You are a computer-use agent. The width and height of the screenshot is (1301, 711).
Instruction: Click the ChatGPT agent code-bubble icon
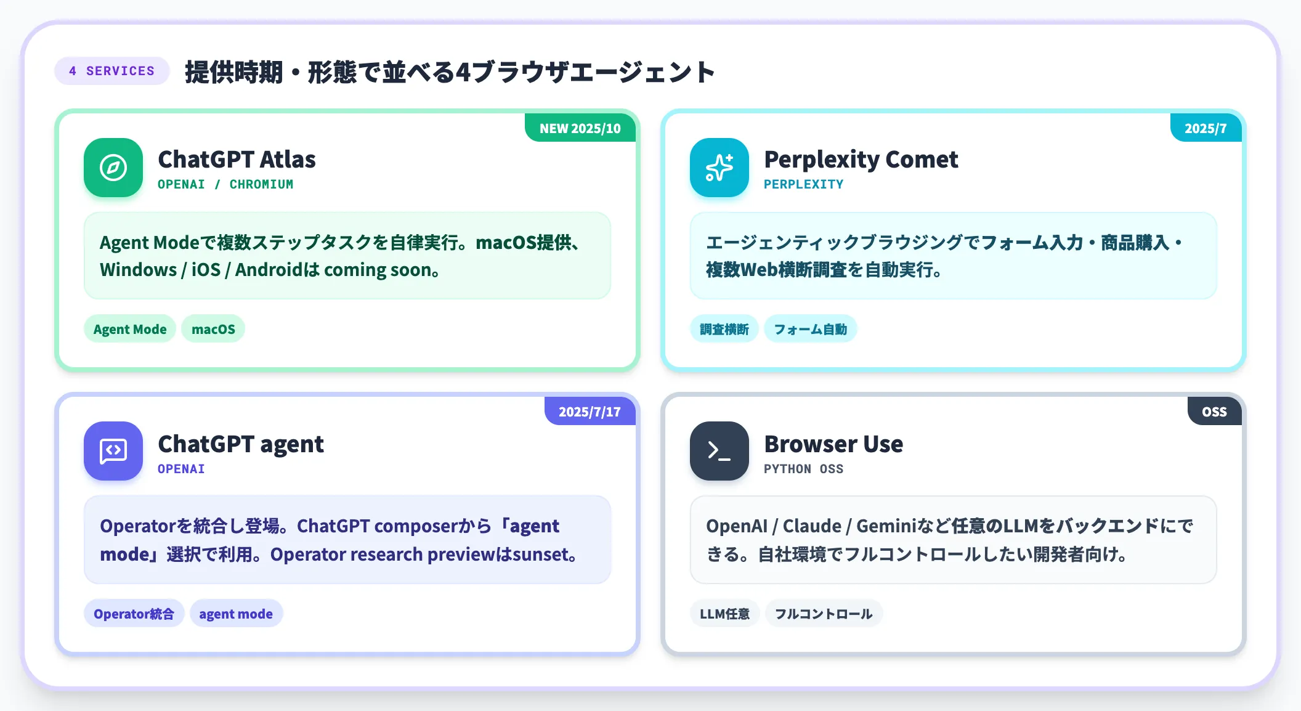(113, 451)
